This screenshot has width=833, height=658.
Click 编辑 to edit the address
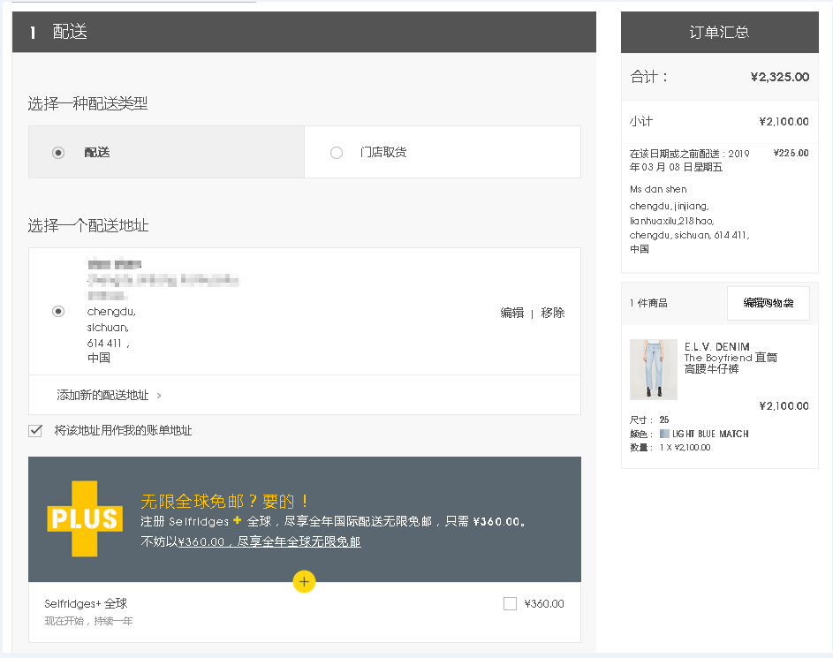(x=511, y=313)
